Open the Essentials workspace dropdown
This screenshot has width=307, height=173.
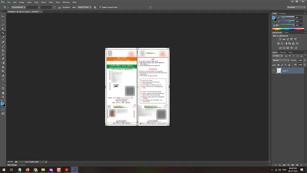[x=296, y=7]
